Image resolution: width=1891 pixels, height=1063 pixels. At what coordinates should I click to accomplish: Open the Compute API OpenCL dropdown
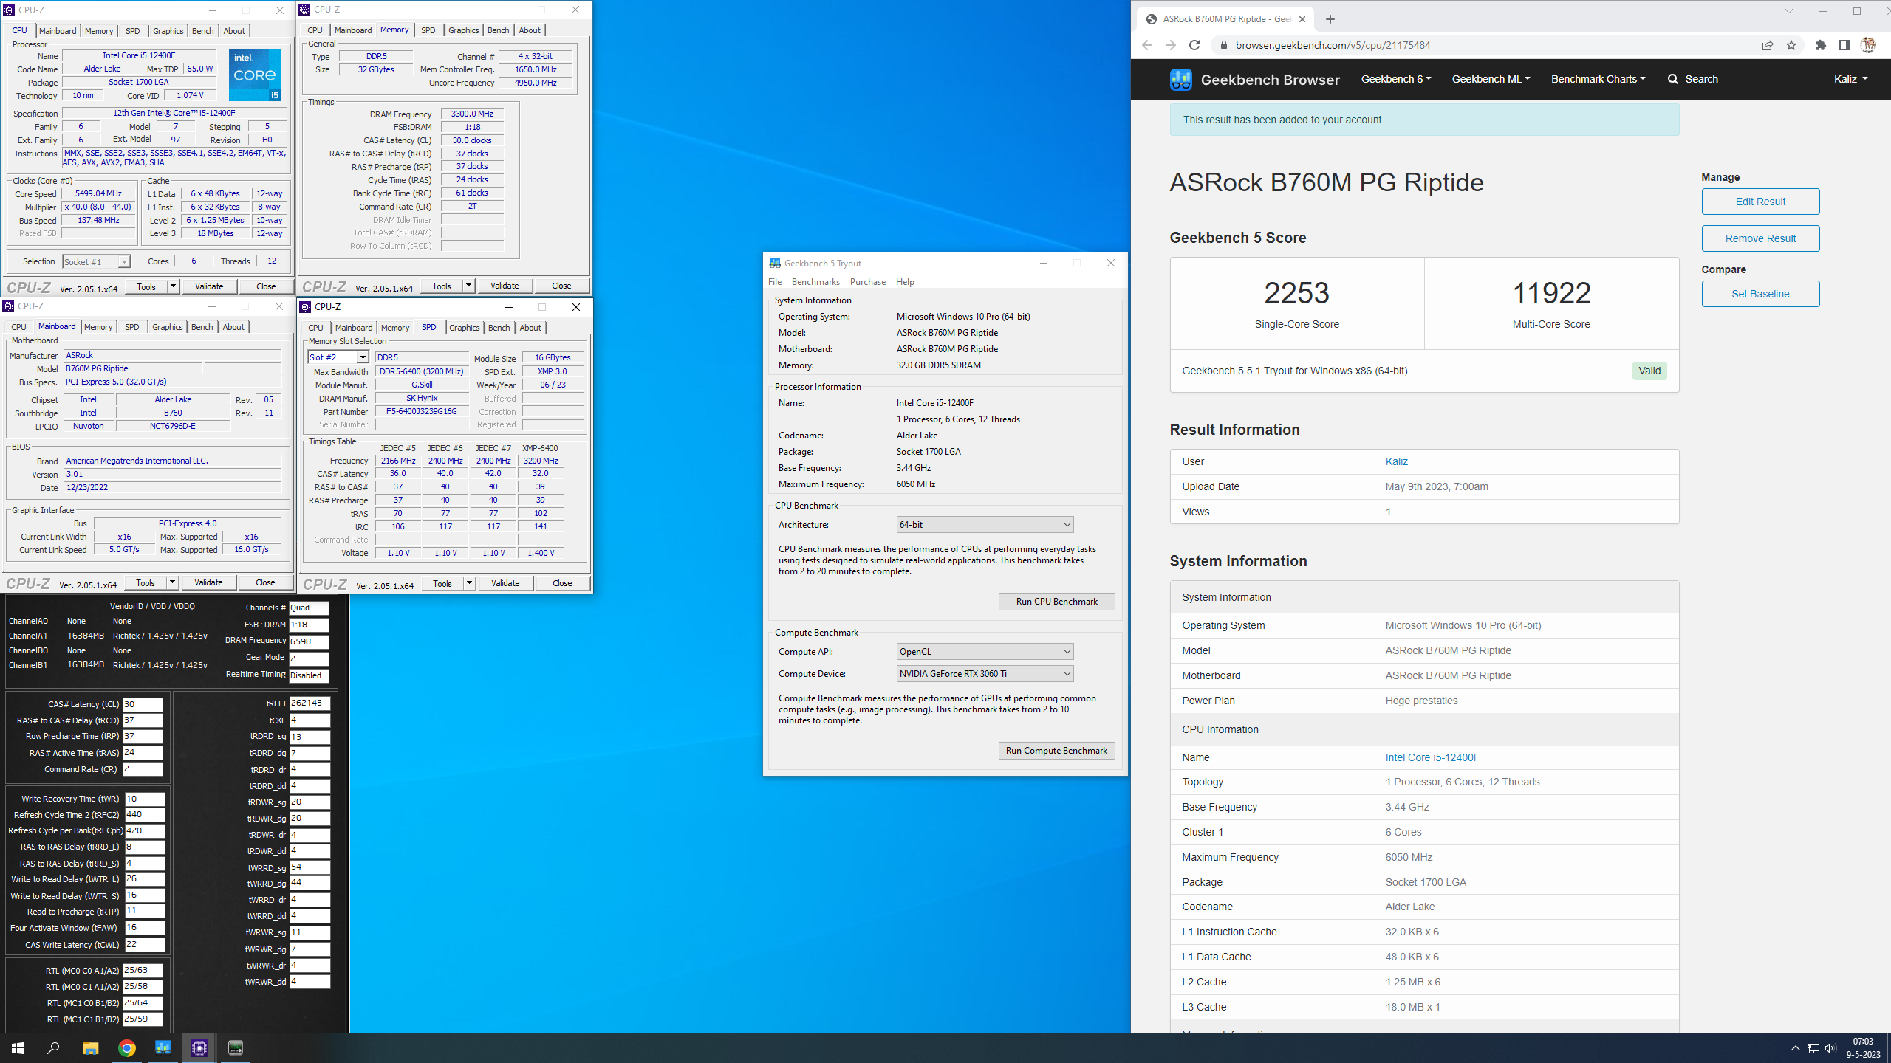[x=985, y=651]
